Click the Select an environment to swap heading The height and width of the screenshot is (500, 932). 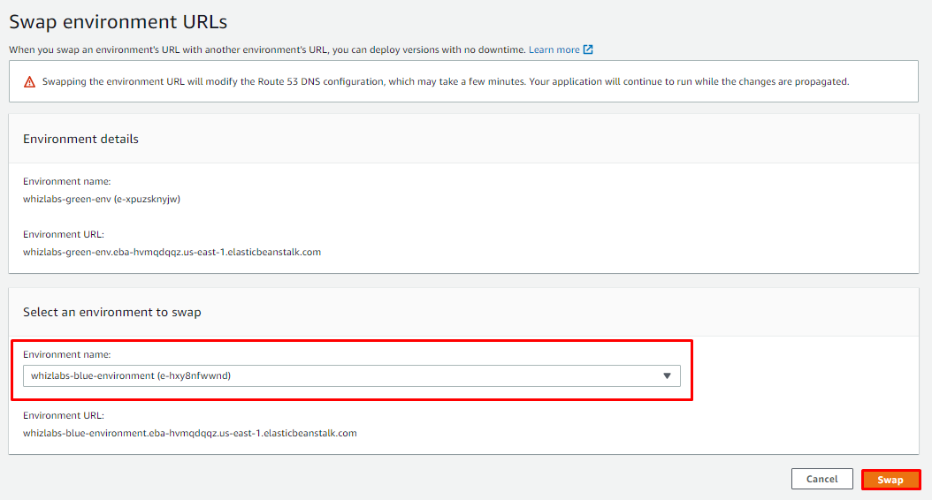[112, 313]
